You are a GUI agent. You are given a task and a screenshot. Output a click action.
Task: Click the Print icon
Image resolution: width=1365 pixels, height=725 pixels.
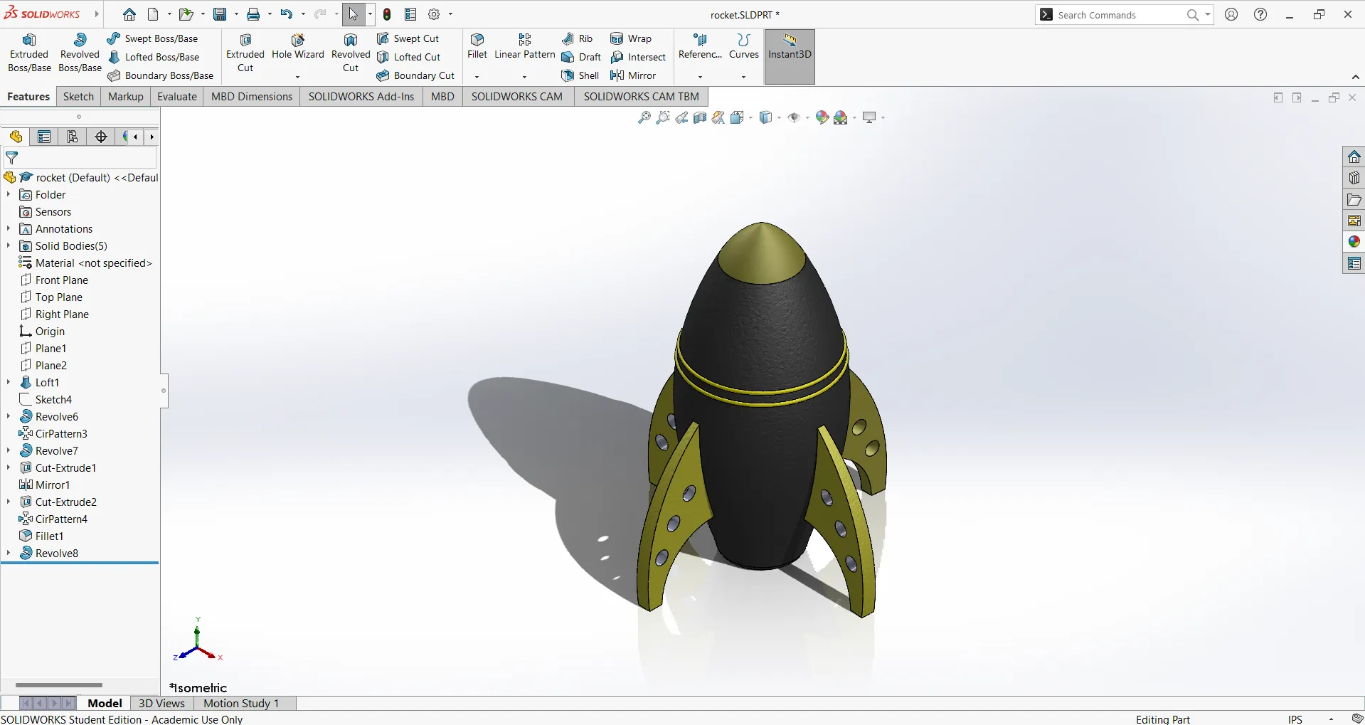(253, 14)
